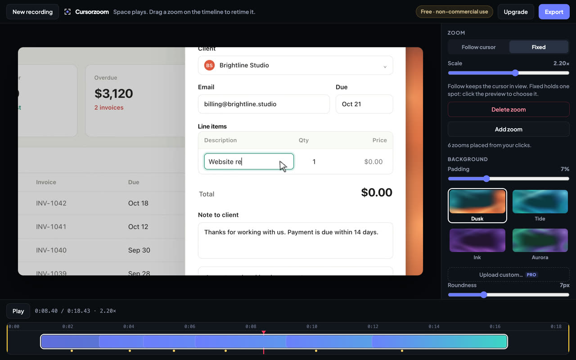The height and width of the screenshot is (360, 576).
Task: Click the $3,120 overdue amount
Action: pyautogui.click(x=114, y=94)
